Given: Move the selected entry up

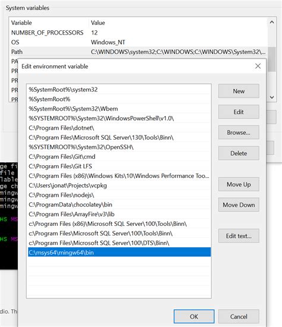Looking at the screenshot, I should tap(239, 184).
